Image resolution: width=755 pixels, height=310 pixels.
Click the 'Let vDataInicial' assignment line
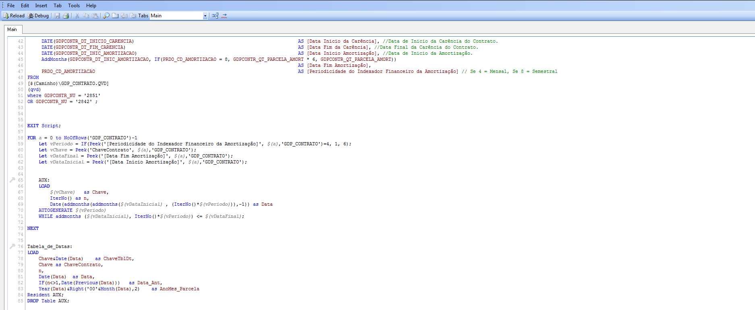click(143, 162)
